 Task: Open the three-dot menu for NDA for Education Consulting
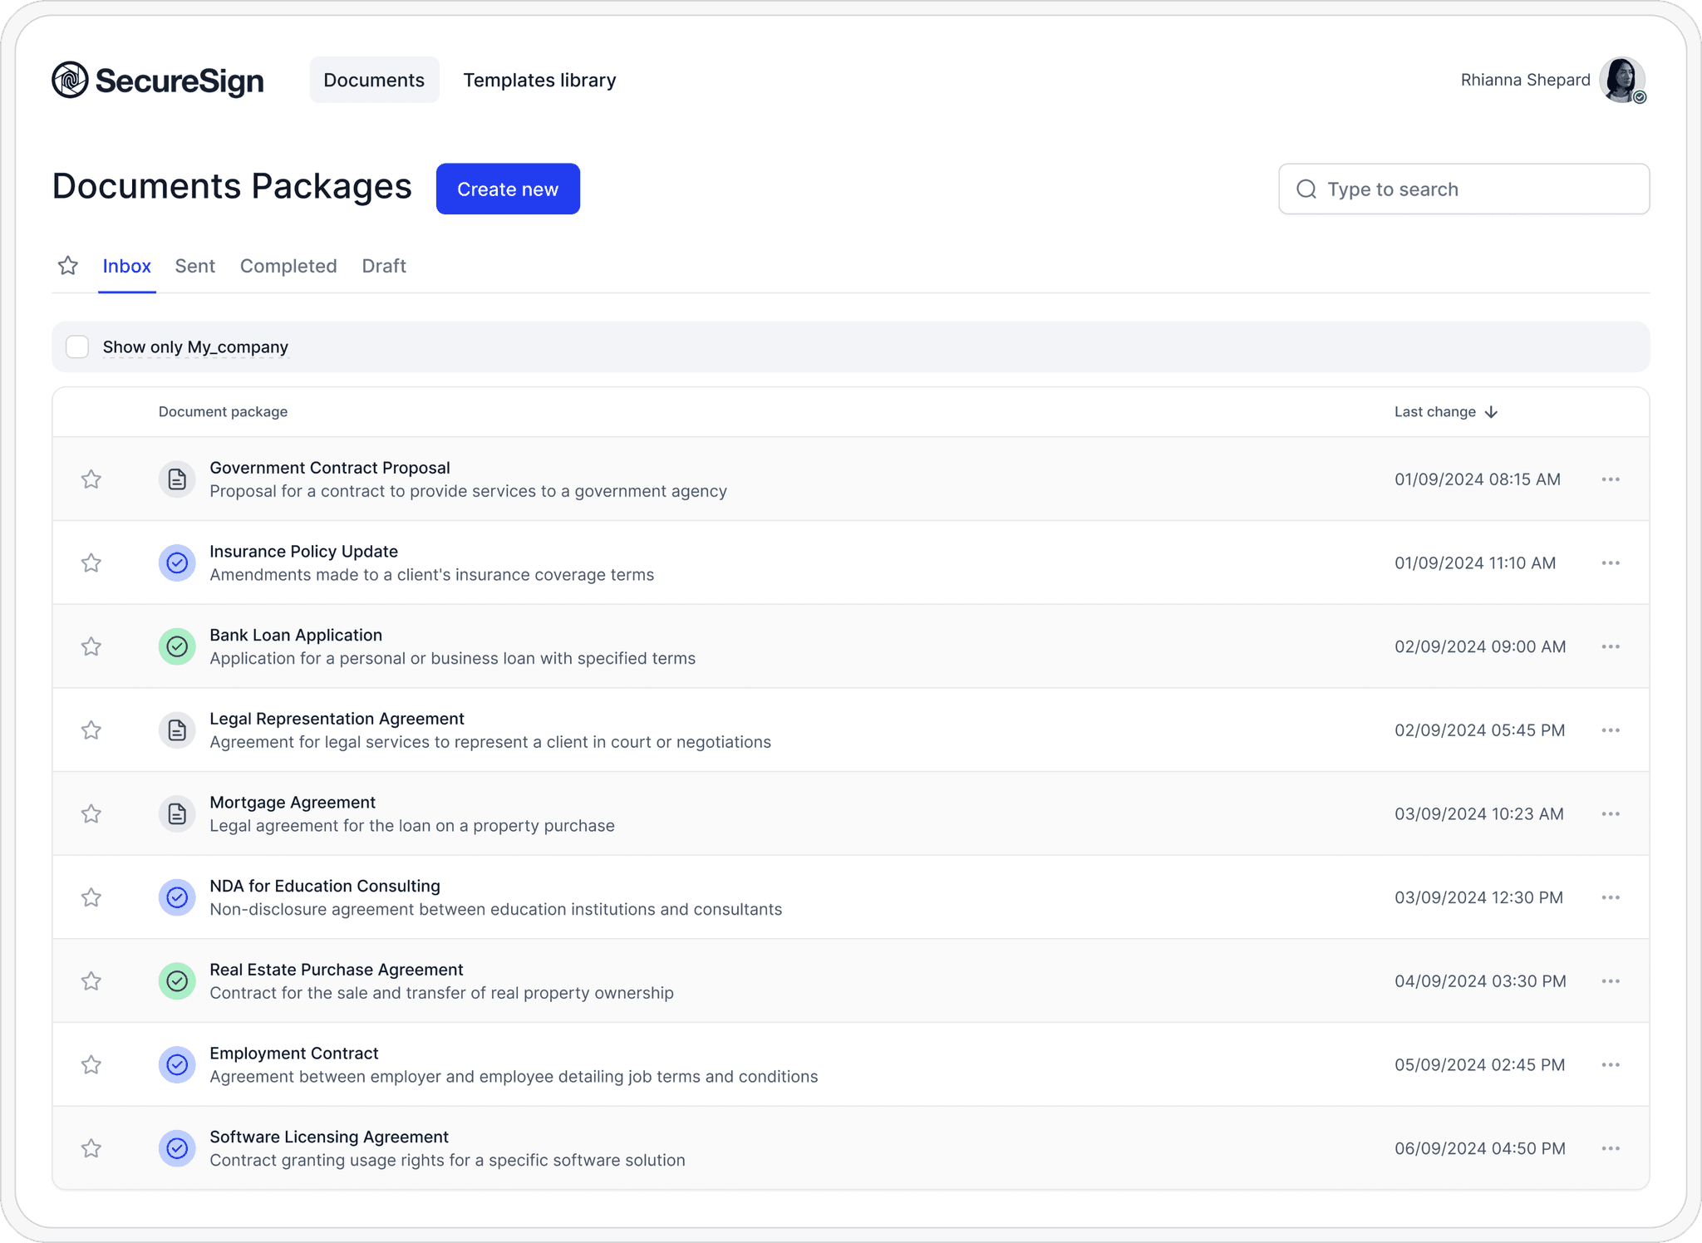point(1611,897)
